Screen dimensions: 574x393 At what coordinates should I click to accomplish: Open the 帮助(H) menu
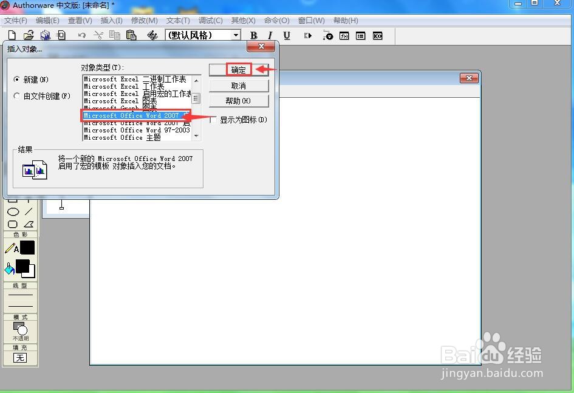click(346, 21)
